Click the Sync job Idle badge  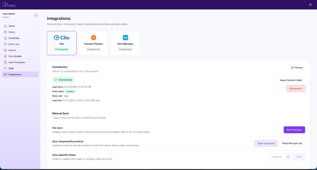[66, 96]
